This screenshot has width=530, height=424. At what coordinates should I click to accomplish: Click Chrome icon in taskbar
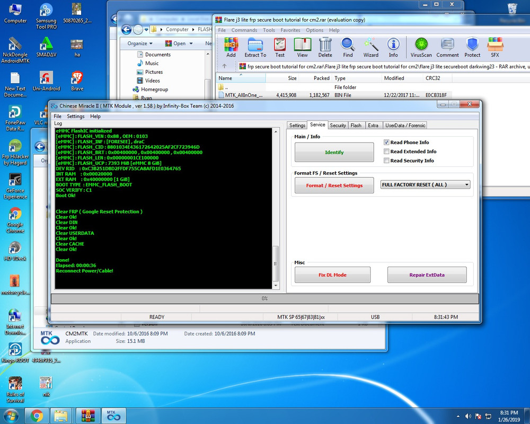tap(37, 416)
